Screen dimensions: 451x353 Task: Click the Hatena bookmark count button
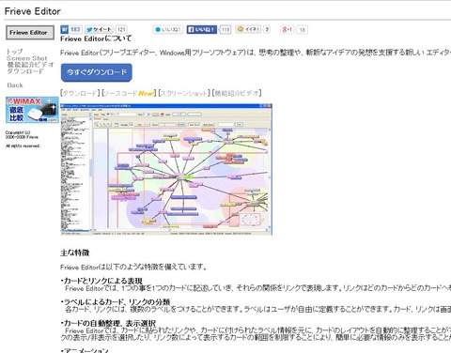(x=71, y=30)
